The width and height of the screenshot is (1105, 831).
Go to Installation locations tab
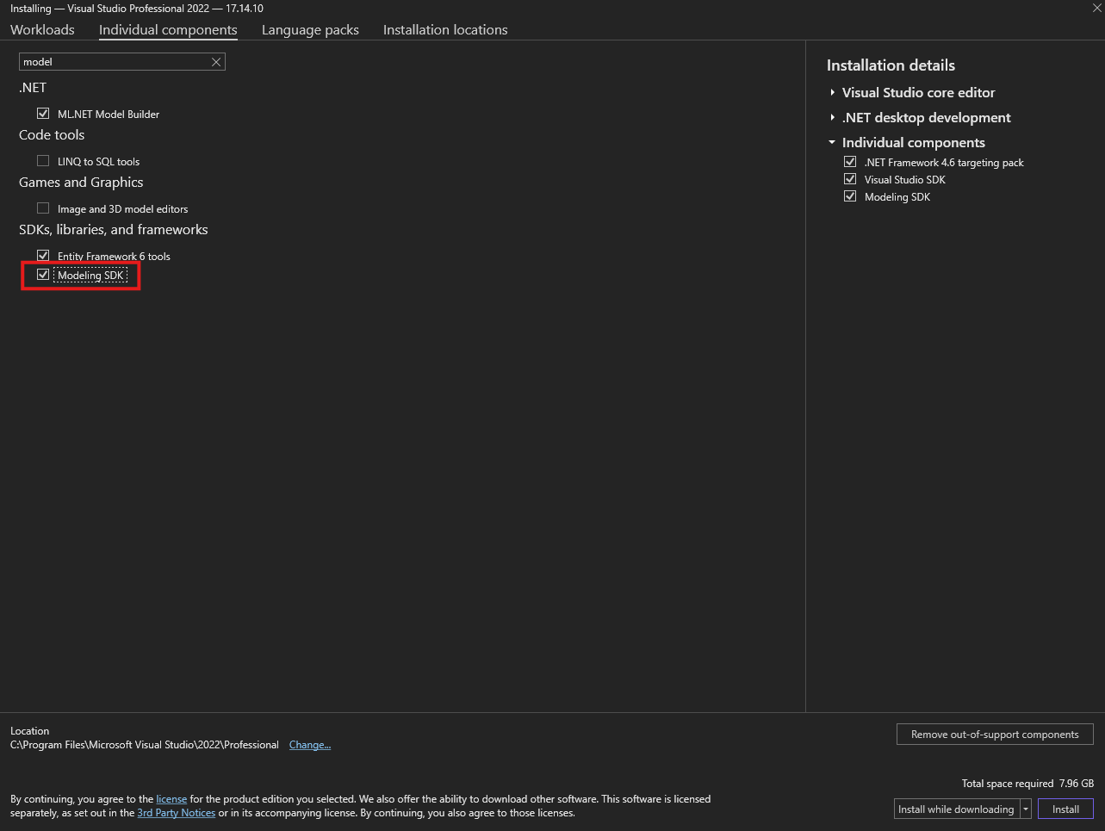coord(445,29)
